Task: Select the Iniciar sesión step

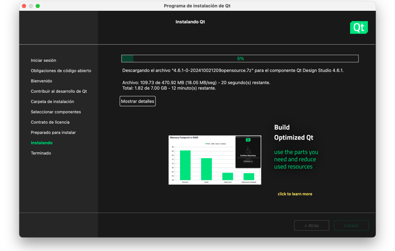Action: pos(43,60)
